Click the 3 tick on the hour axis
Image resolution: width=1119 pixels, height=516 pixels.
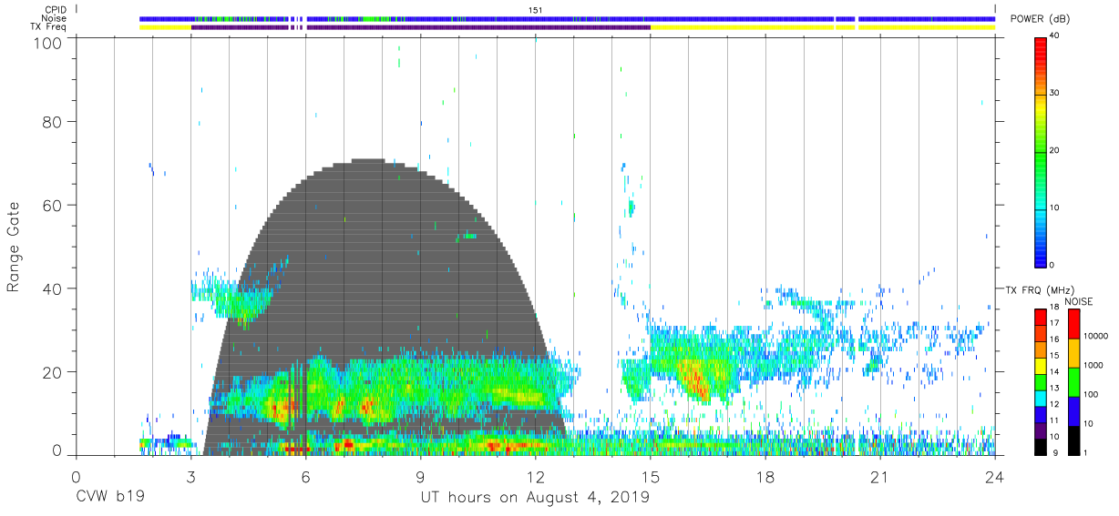190,476
